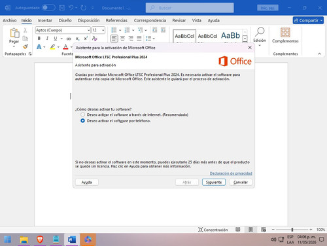The height and width of the screenshot is (246, 327).
Task: Expand the styles gallery more arrow
Action: pos(245,39)
